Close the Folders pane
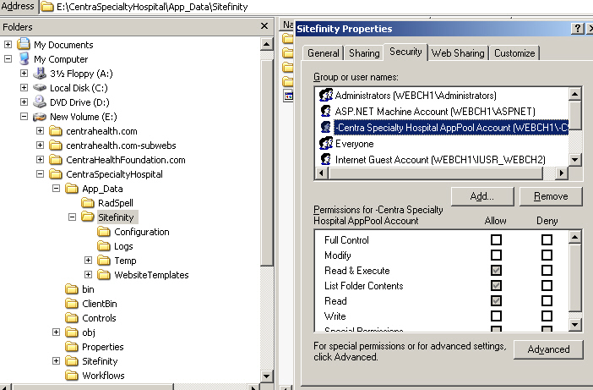This screenshot has height=390, width=593. [x=264, y=25]
